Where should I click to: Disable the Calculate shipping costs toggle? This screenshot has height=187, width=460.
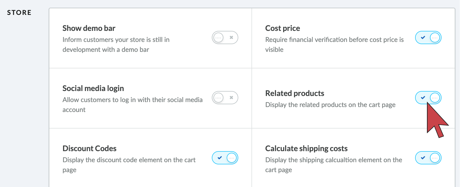click(x=428, y=158)
